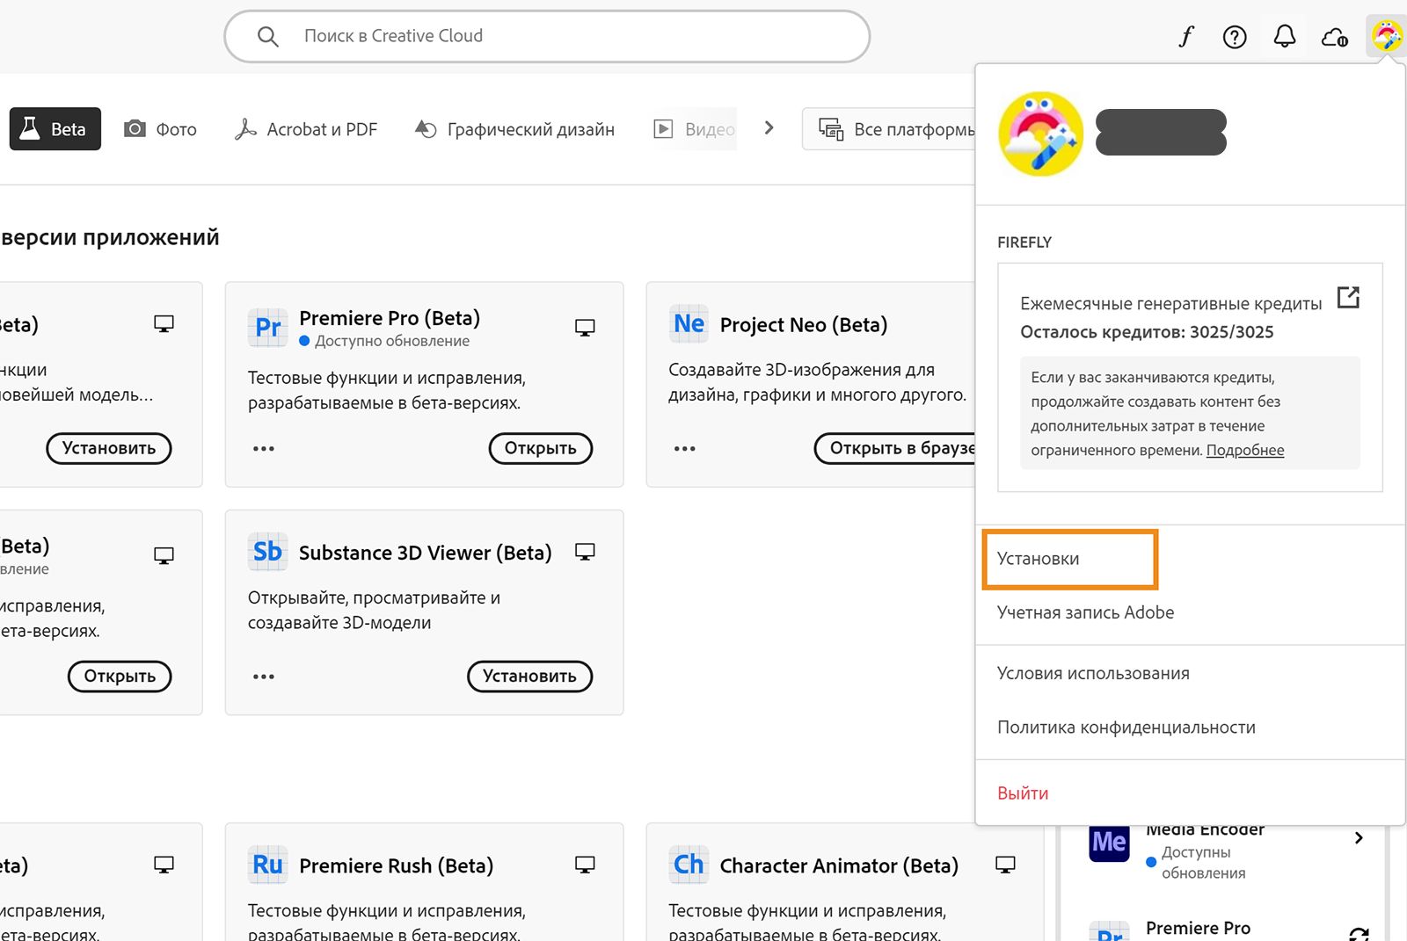Image resolution: width=1407 pixels, height=941 pixels.
Task: Click desktop icon on Substance 3D Viewer card
Action: pyautogui.click(x=585, y=552)
